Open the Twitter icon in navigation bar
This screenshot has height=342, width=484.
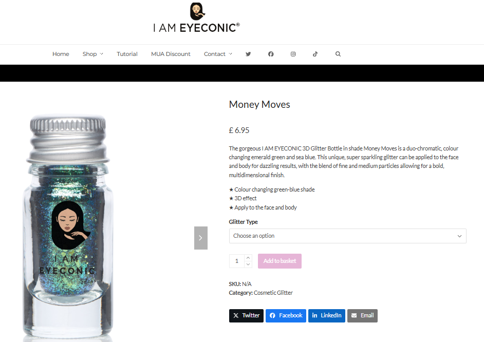pos(248,54)
